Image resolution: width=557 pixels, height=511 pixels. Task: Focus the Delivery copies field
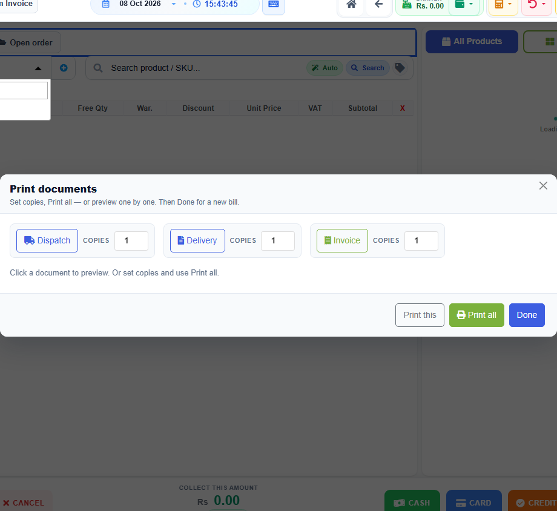point(278,240)
